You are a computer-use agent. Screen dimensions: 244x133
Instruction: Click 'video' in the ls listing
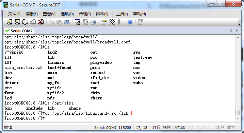139,78
